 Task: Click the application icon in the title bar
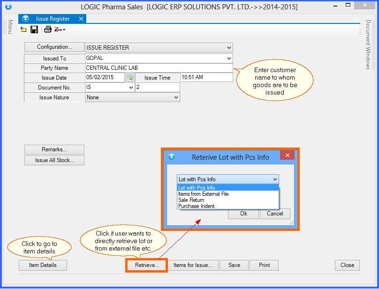(x=8, y=7)
